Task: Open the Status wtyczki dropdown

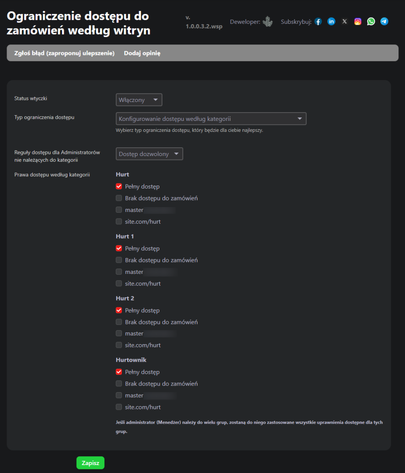Action: [139, 100]
